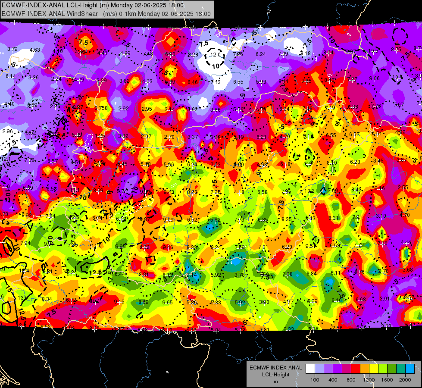Click the legend tick label 400

[x=333, y=380]
